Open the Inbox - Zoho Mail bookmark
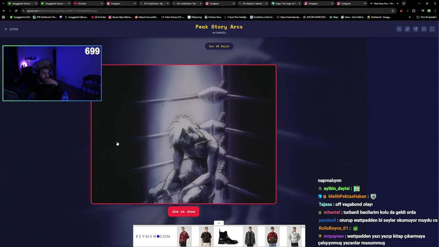This screenshot has width=439, height=247. pyautogui.click(x=353, y=17)
